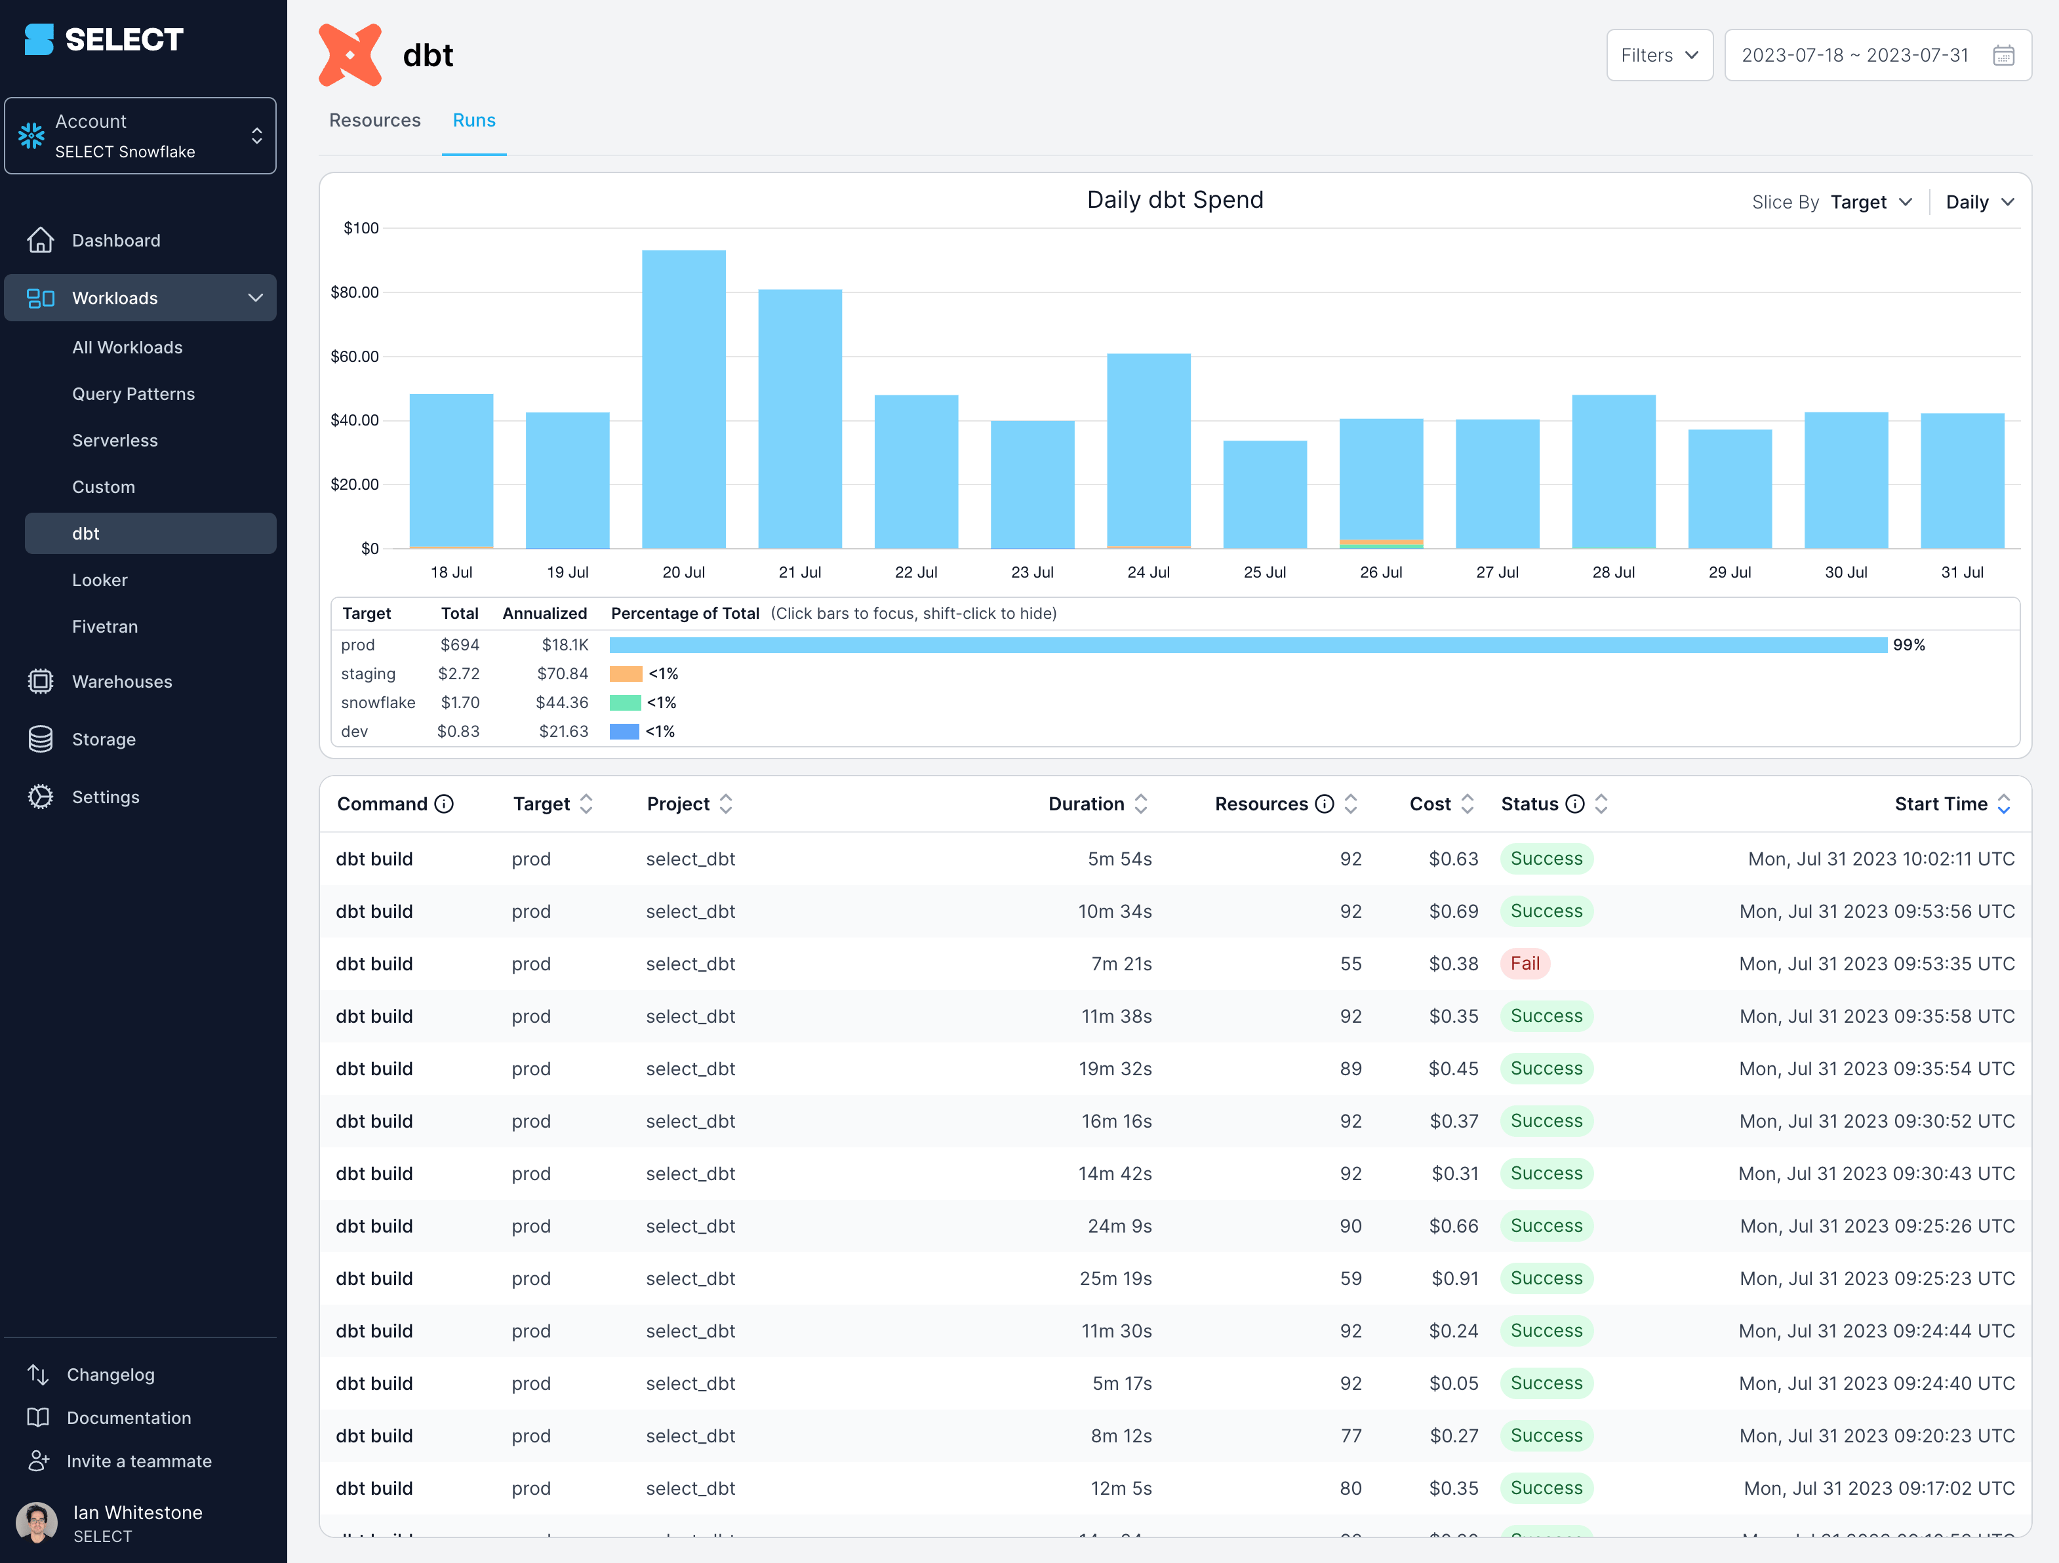Open the Daily granularity dropdown
Viewport: 2059px width, 1563px height.
(x=1980, y=202)
